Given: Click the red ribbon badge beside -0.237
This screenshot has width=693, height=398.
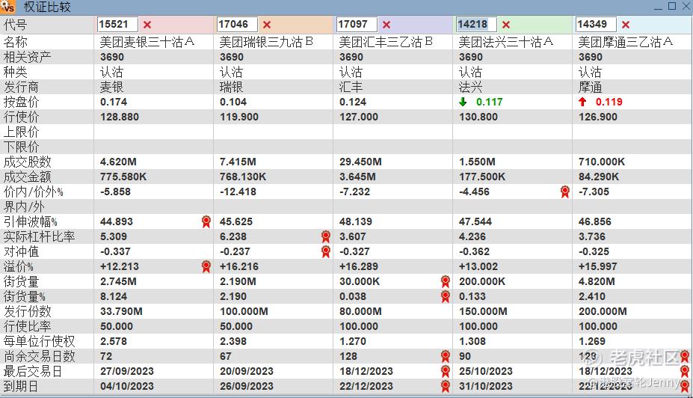Looking at the screenshot, I should click(326, 251).
